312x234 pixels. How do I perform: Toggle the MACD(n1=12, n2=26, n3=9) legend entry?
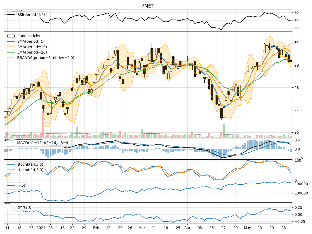(x=10, y=143)
